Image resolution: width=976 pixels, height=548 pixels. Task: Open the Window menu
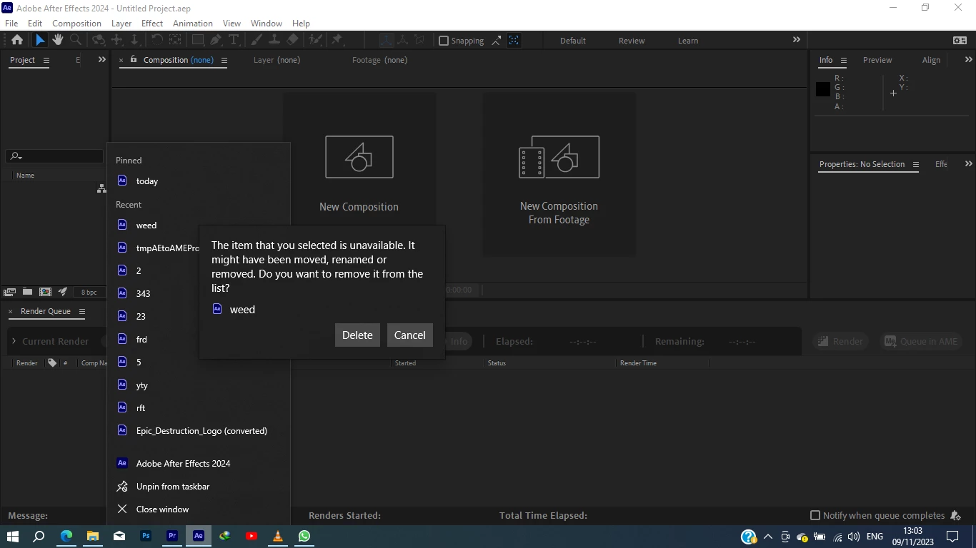pos(267,24)
